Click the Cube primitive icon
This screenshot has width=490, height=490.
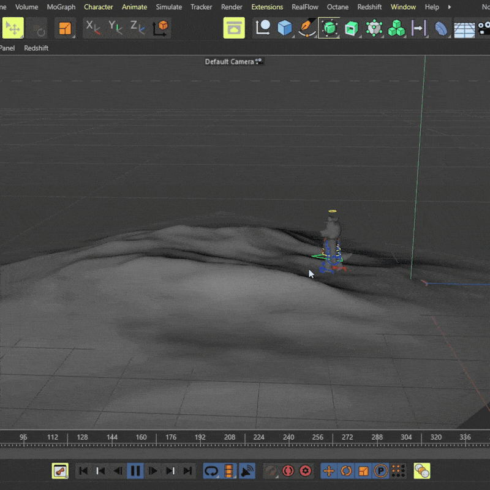click(x=285, y=28)
